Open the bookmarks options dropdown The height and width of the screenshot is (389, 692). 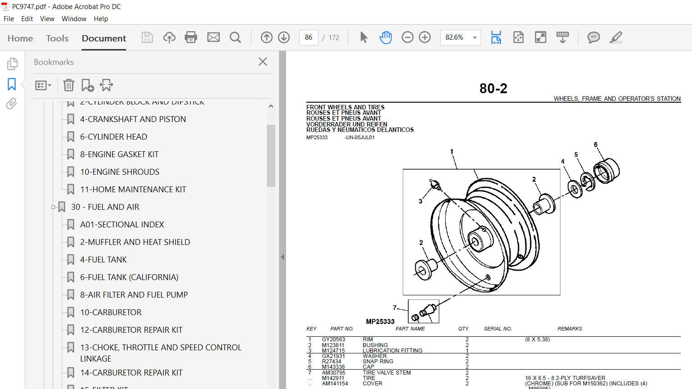(43, 85)
